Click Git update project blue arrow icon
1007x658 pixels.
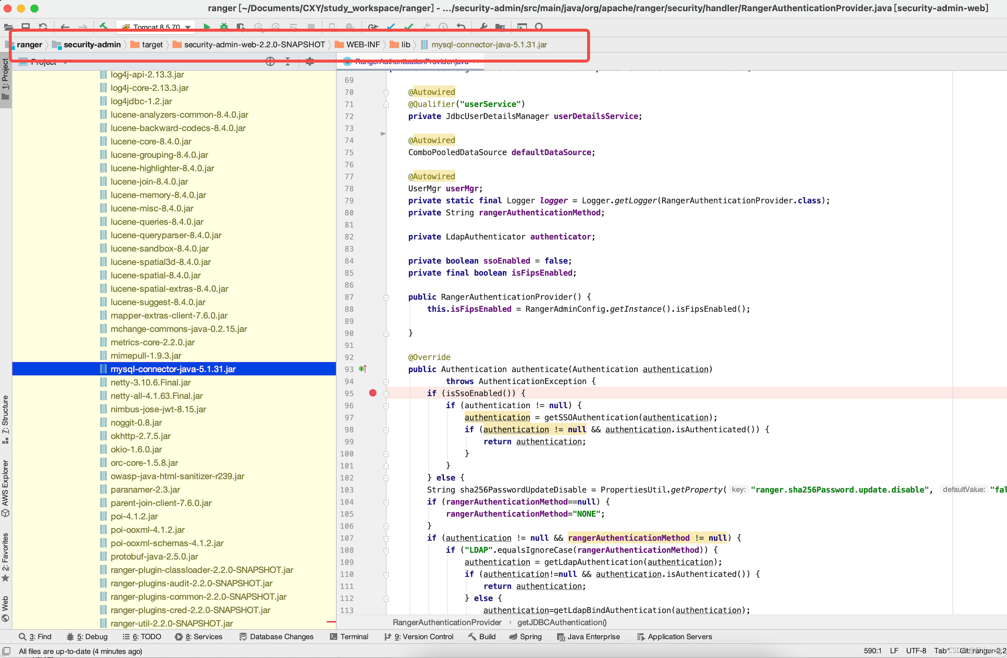coord(391,27)
